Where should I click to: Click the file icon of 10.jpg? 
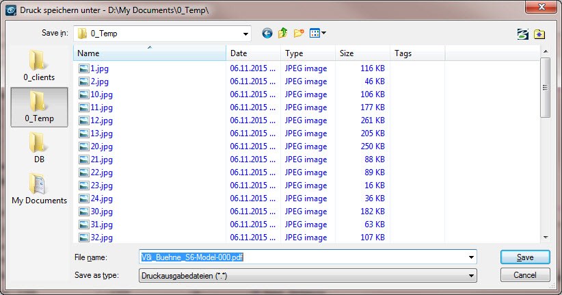coord(84,94)
